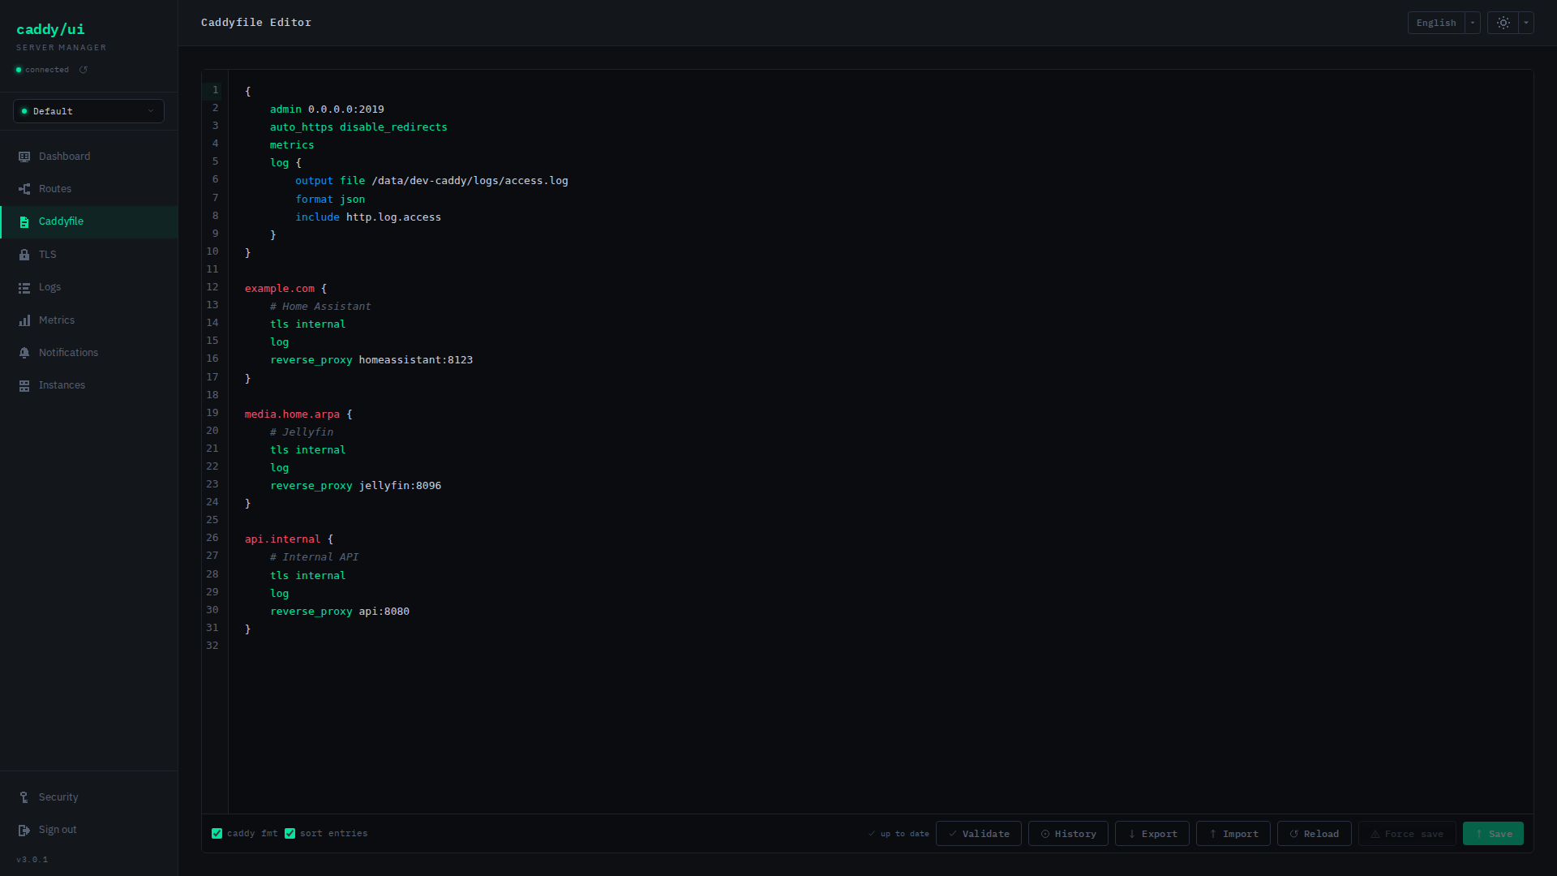Open the TLS lock icon
This screenshot has width=1557, height=876.
(24, 255)
